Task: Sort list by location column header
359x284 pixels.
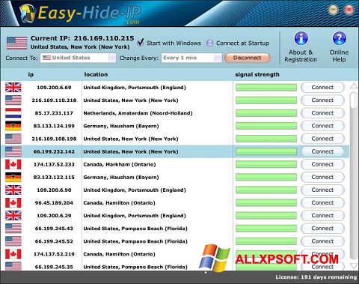Action: (x=96, y=74)
